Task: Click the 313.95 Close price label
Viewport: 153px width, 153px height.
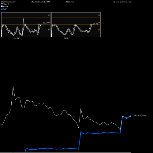Action: click(140, 115)
